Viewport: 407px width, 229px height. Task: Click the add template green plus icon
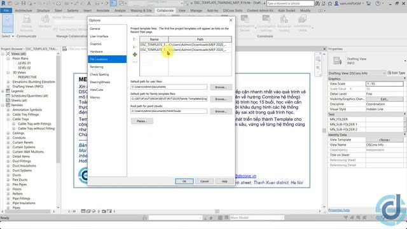(x=135, y=55)
